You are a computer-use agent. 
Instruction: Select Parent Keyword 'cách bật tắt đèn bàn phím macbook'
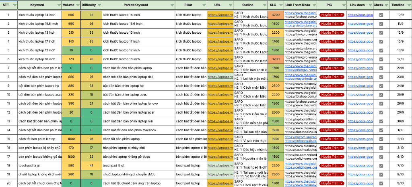click(138, 130)
